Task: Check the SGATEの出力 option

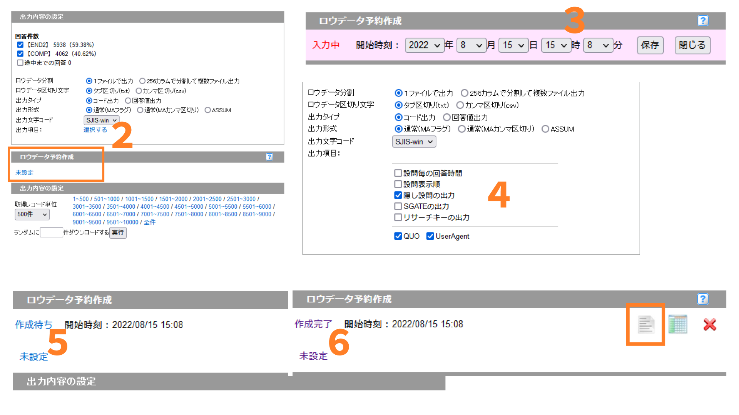Action: click(398, 206)
